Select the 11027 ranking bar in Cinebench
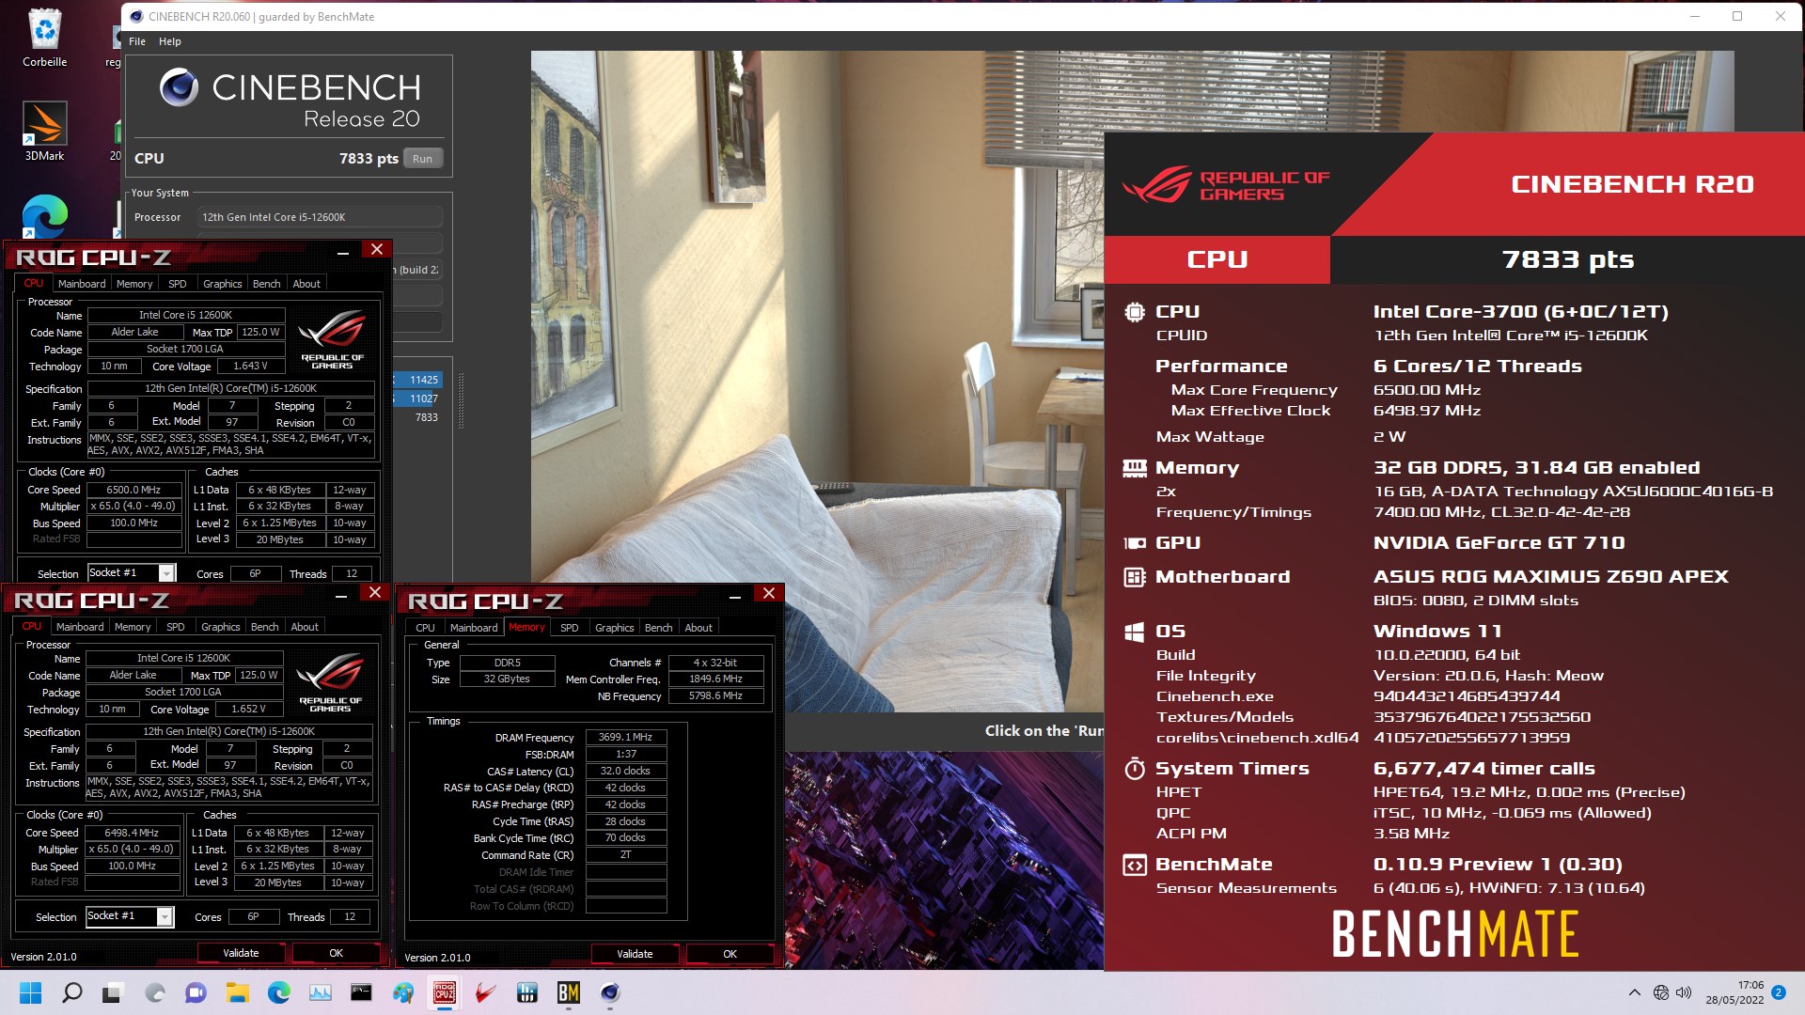This screenshot has width=1805, height=1015. pyautogui.click(x=418, y=398)
